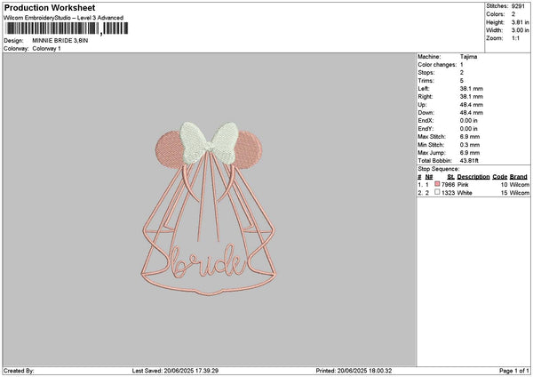Select the stitch count 1323 in White row
The image size is (533, 377).
tap(448, 193)
